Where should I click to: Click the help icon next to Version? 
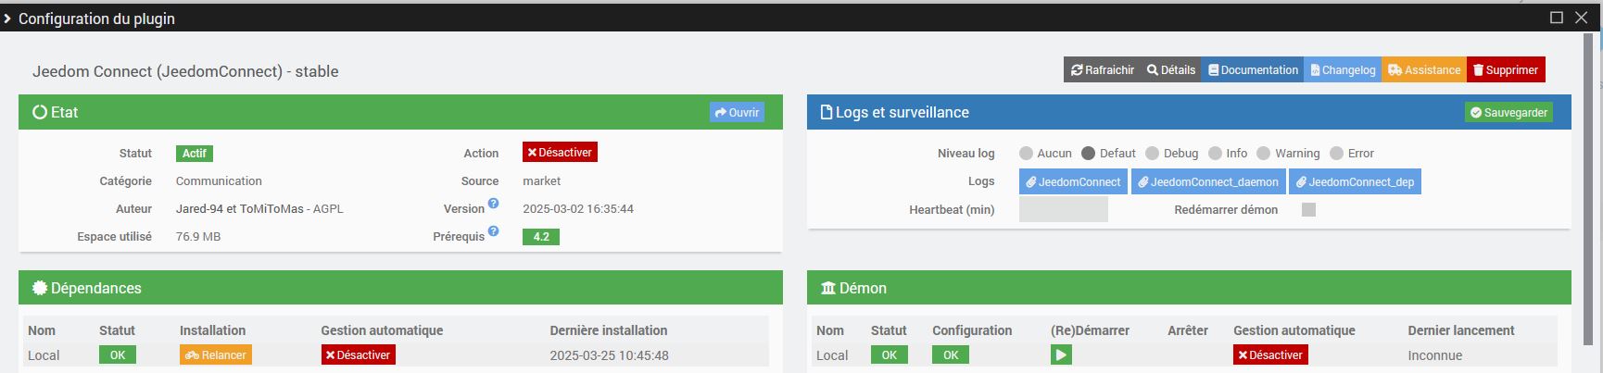tap(494, 204)
